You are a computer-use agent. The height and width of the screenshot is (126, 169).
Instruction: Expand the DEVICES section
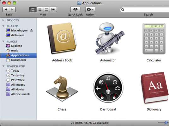pos(3,20)
